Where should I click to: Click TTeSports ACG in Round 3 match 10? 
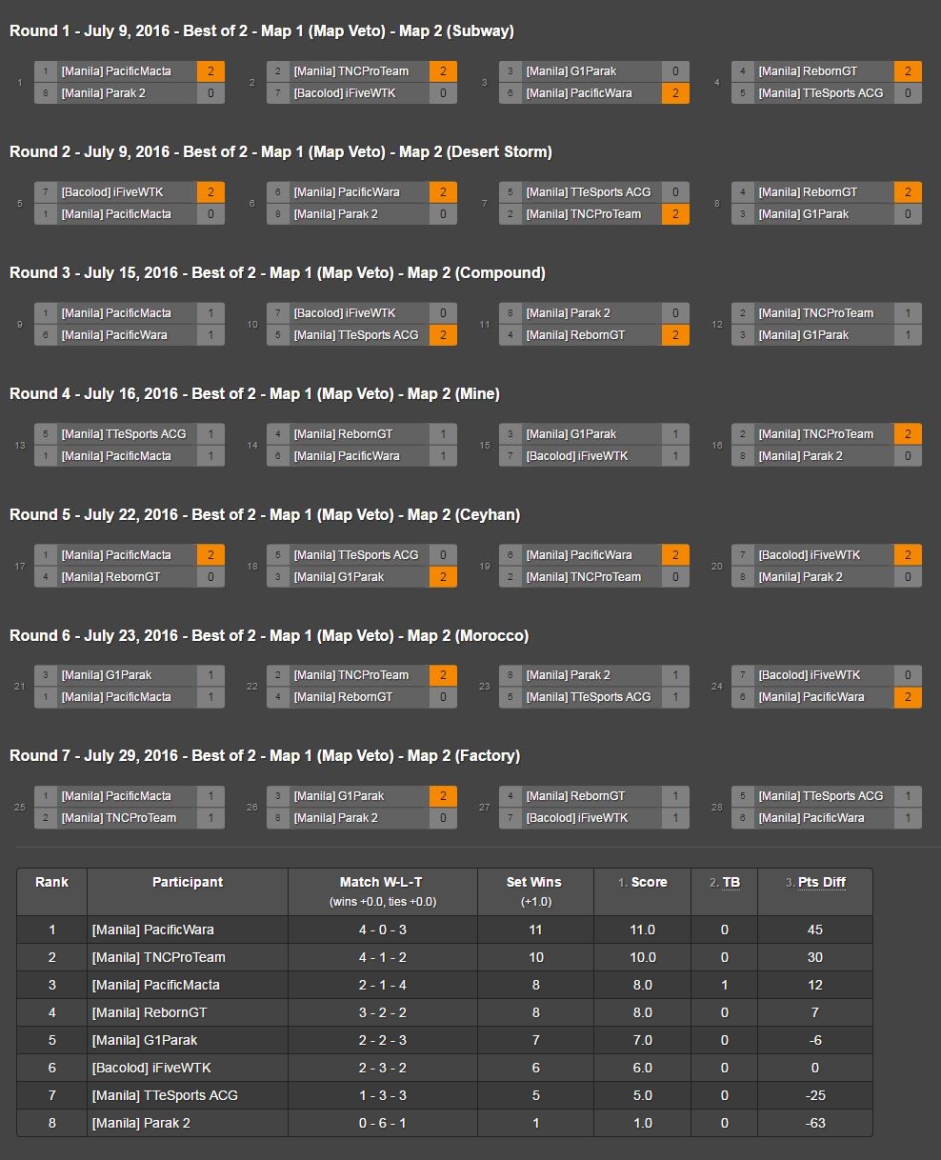point(355,335)
